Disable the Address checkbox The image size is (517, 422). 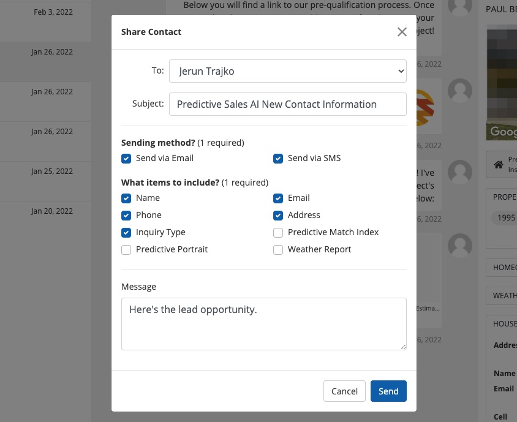point(278,215)
